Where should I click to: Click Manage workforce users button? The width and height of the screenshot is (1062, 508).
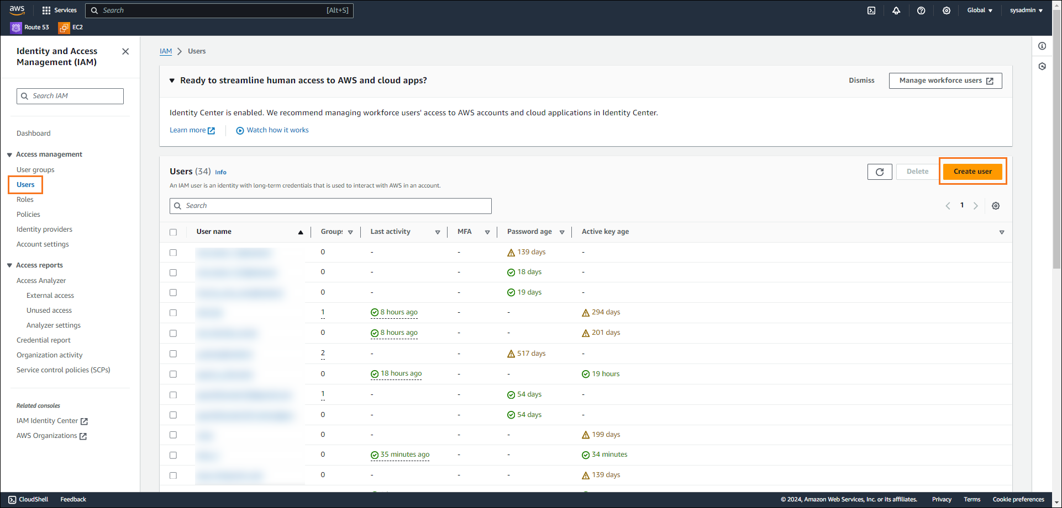945,81
